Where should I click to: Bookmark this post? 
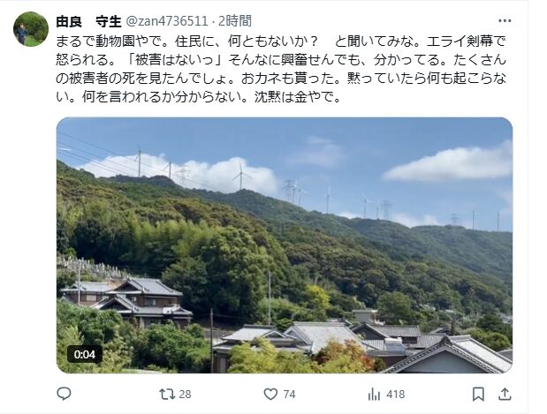coord(478,394)
